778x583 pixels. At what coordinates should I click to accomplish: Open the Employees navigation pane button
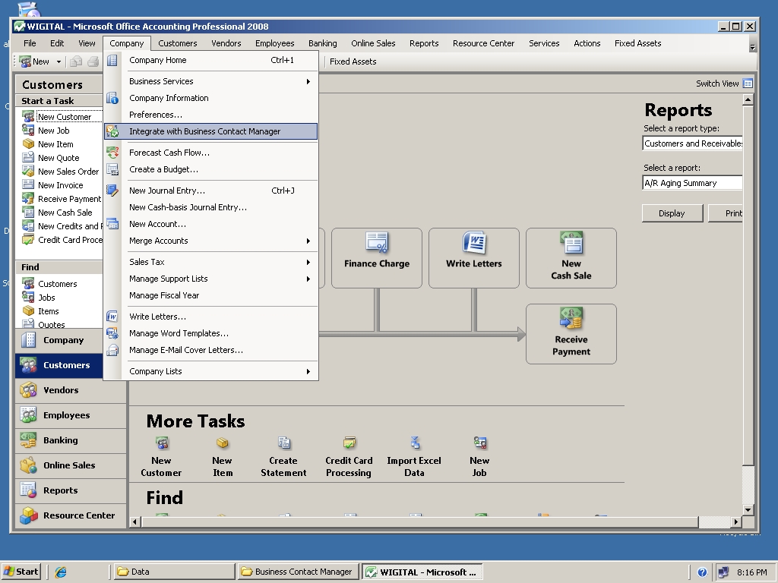[71, 415]
